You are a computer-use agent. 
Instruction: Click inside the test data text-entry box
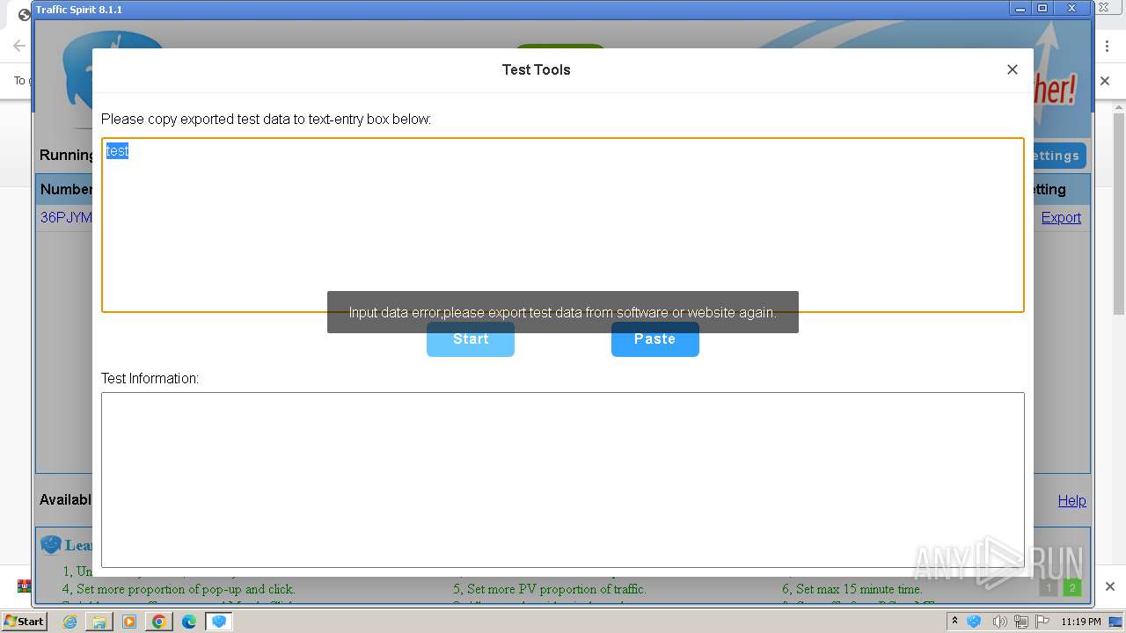(x=563, y=225)
